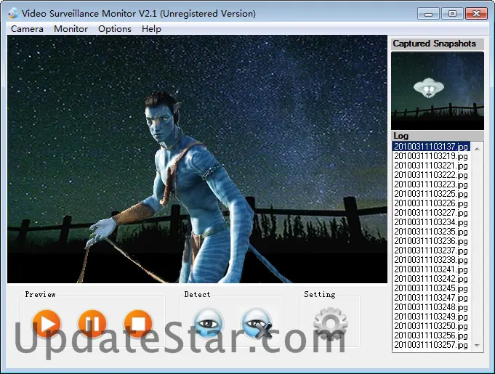The image size is (495, 374).
Task: Stop detection with the crossed-out eye icon
Action: 257,324
